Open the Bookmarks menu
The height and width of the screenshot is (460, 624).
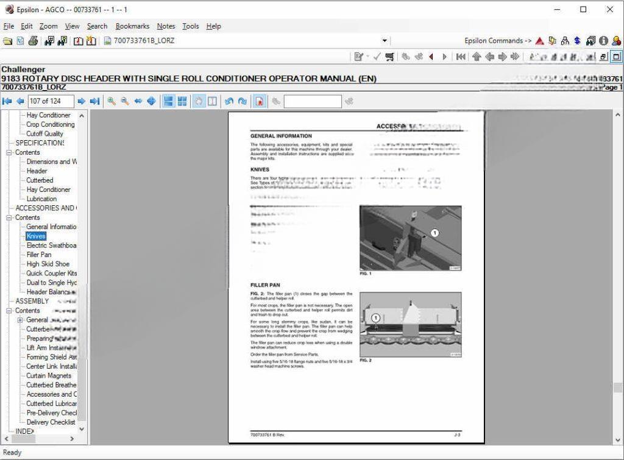132,26
